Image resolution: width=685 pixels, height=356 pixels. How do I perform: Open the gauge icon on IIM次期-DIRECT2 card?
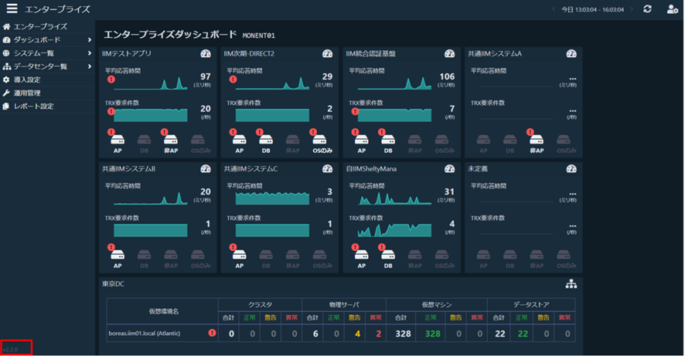(327, 53)
